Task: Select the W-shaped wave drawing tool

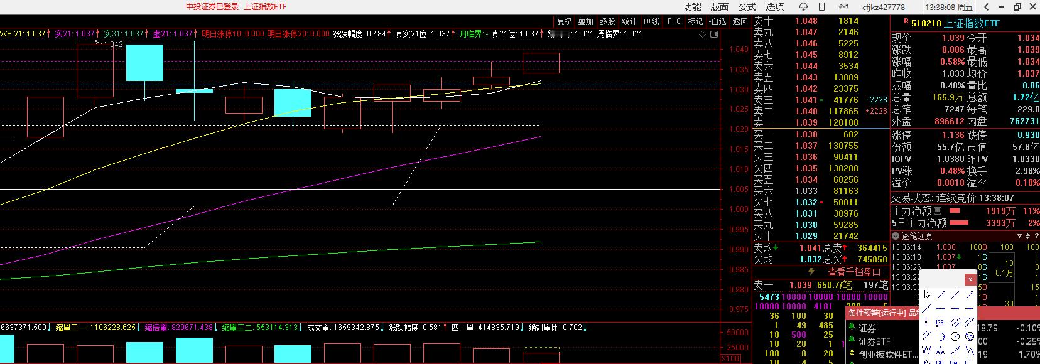Action: [926, 350]
